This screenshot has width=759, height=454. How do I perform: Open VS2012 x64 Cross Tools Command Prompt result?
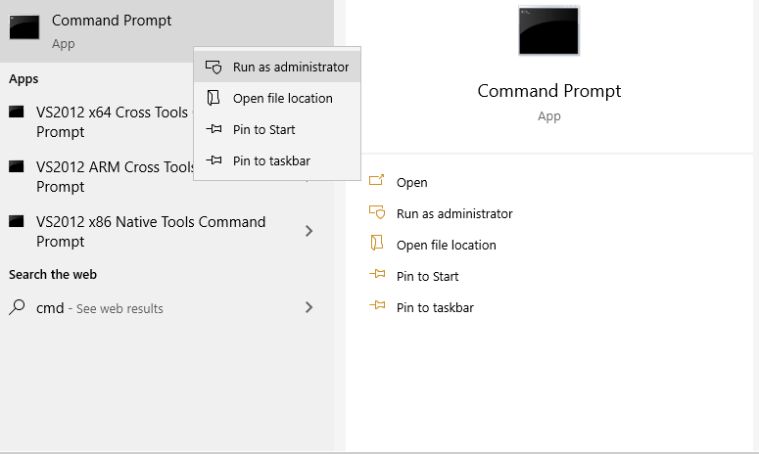point(98,121)
